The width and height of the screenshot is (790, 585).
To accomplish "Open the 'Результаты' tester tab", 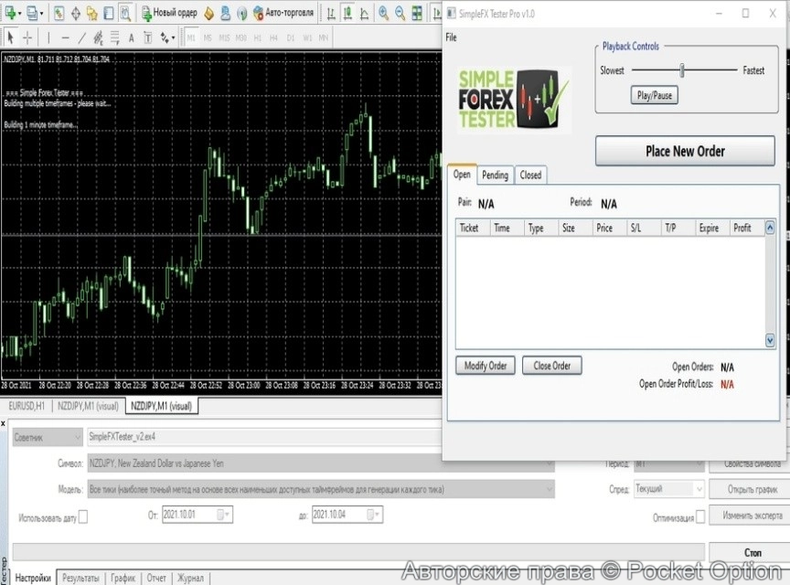I will 81,578.
